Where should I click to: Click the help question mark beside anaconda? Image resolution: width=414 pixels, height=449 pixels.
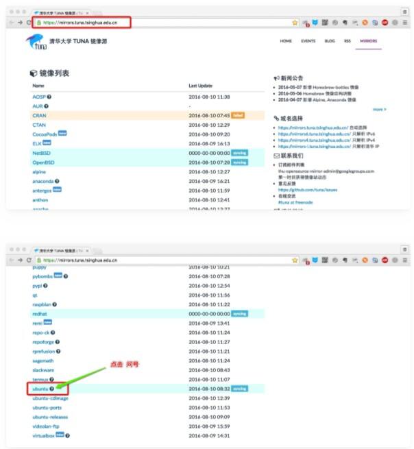coord(57,181)
